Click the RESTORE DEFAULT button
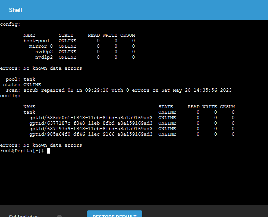Viewport: 268px width, 217px height. [114, 214]
